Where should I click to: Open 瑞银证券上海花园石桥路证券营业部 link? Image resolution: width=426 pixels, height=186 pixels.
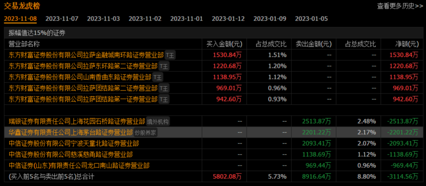pos(77,121)
